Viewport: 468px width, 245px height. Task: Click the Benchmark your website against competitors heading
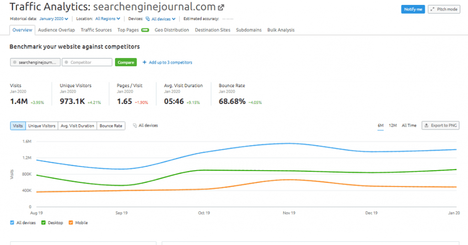coord(74,47)
